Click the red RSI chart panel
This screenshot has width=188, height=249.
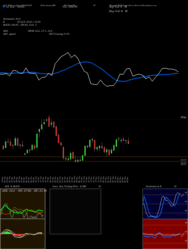165,234
